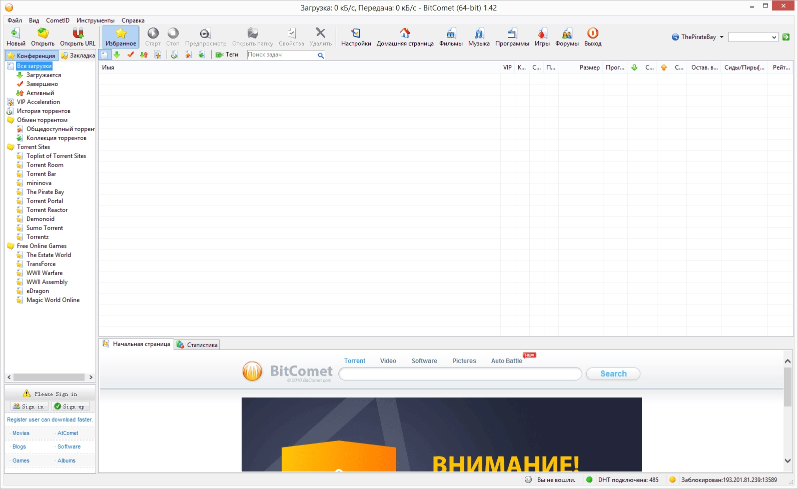The width and height of the screenshot is (798, 489).
Task: Click the yellow blocked-port status icon
Action: [672, 480]
